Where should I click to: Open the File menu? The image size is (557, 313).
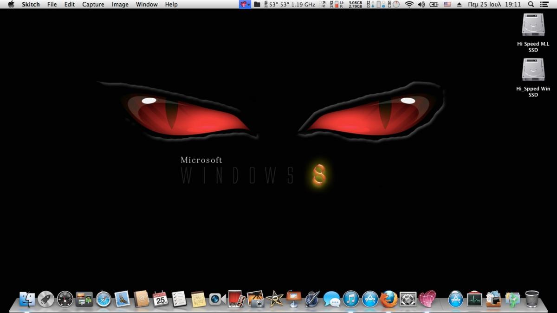pos(52,4)
